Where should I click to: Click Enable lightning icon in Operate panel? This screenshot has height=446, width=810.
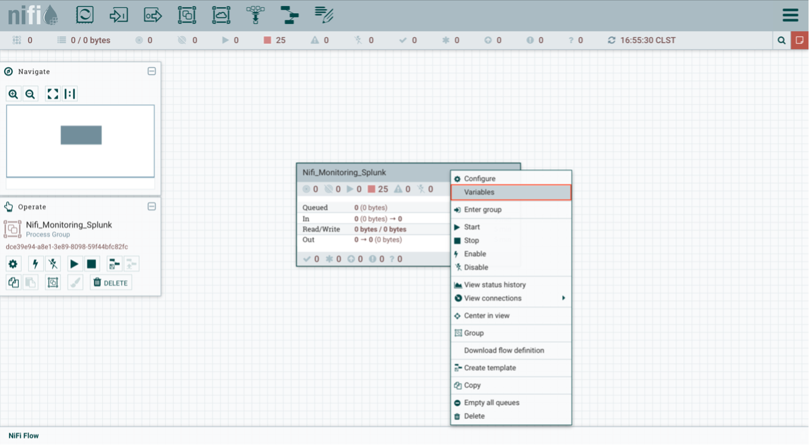pyautogui.click(x=35, y=264)
